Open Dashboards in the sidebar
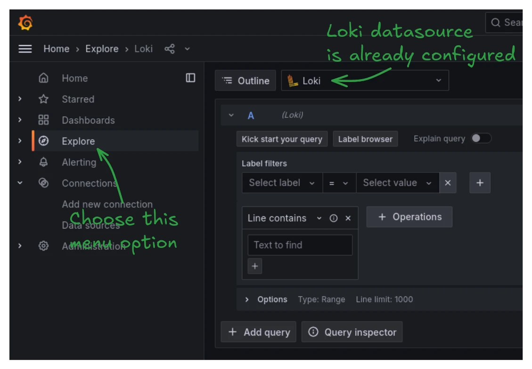 (88, 120)
